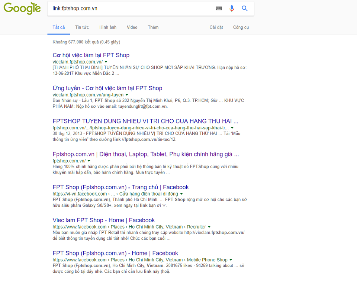357x281 pixels.
Task: Open Viec lam FPT Shop Facebook result
Action: (x=104, y=220)
